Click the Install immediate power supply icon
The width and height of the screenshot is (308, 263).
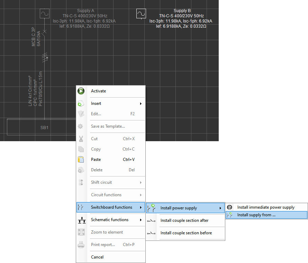click(x=229, y=207)
